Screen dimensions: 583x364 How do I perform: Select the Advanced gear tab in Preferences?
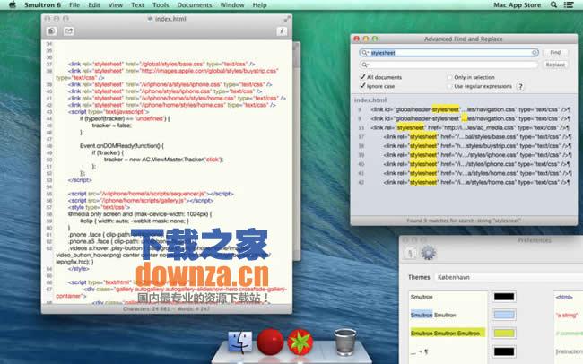click(428, 254)
